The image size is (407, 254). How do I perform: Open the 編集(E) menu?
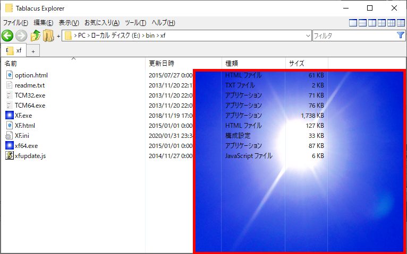[44, 23]
